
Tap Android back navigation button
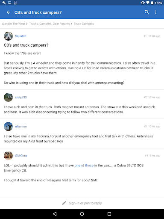55,214
